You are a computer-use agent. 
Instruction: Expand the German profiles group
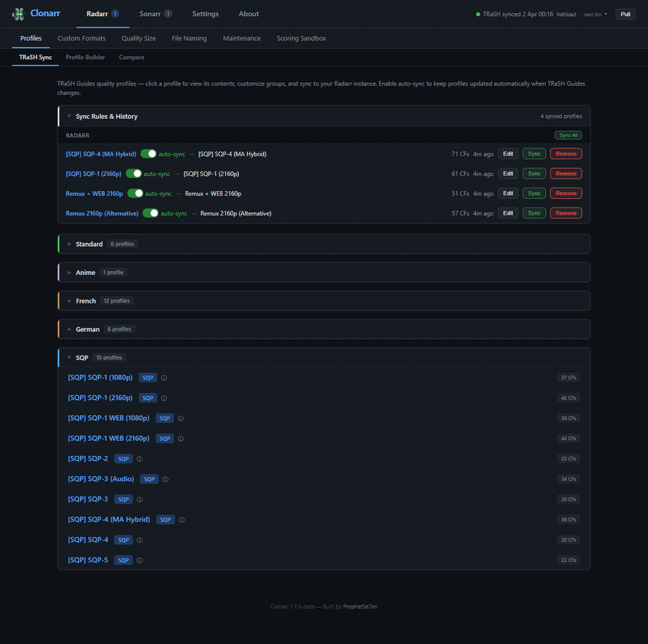(69, 329)
